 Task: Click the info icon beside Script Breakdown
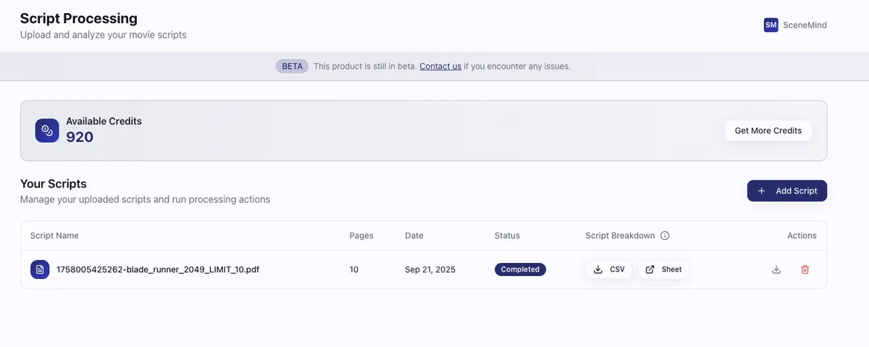665,235
